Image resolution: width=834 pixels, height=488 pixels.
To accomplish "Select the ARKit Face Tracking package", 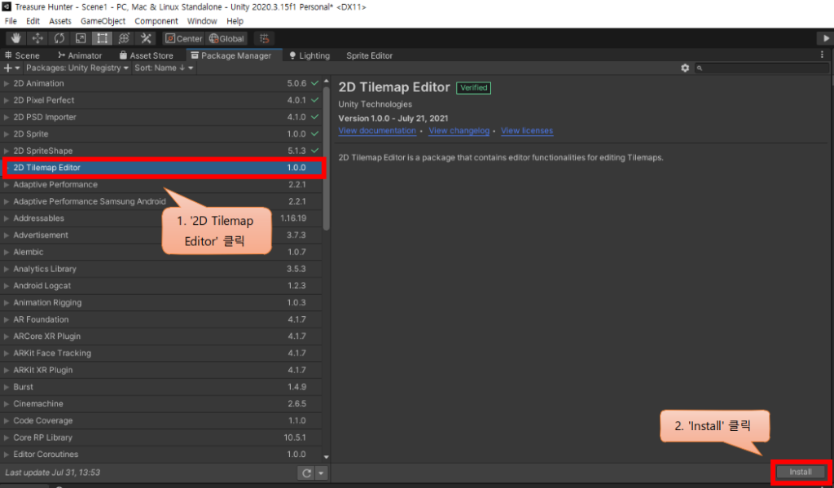I will (162, 354).
